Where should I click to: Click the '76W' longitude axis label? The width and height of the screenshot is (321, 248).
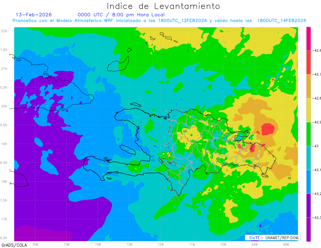coord(35,245)
